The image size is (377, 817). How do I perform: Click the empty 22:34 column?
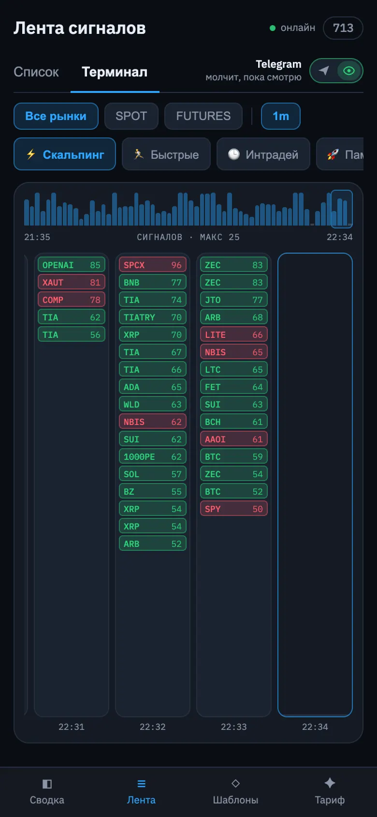315,484
